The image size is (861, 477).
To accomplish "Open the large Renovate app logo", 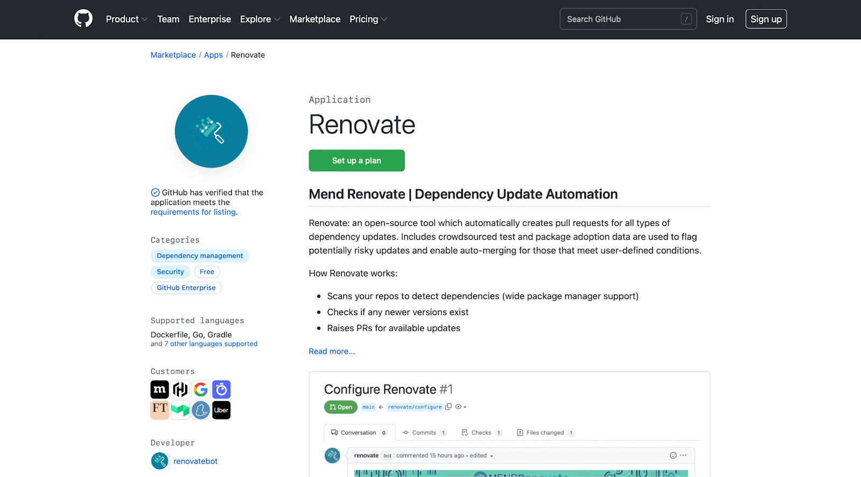I will click(211, 131).
